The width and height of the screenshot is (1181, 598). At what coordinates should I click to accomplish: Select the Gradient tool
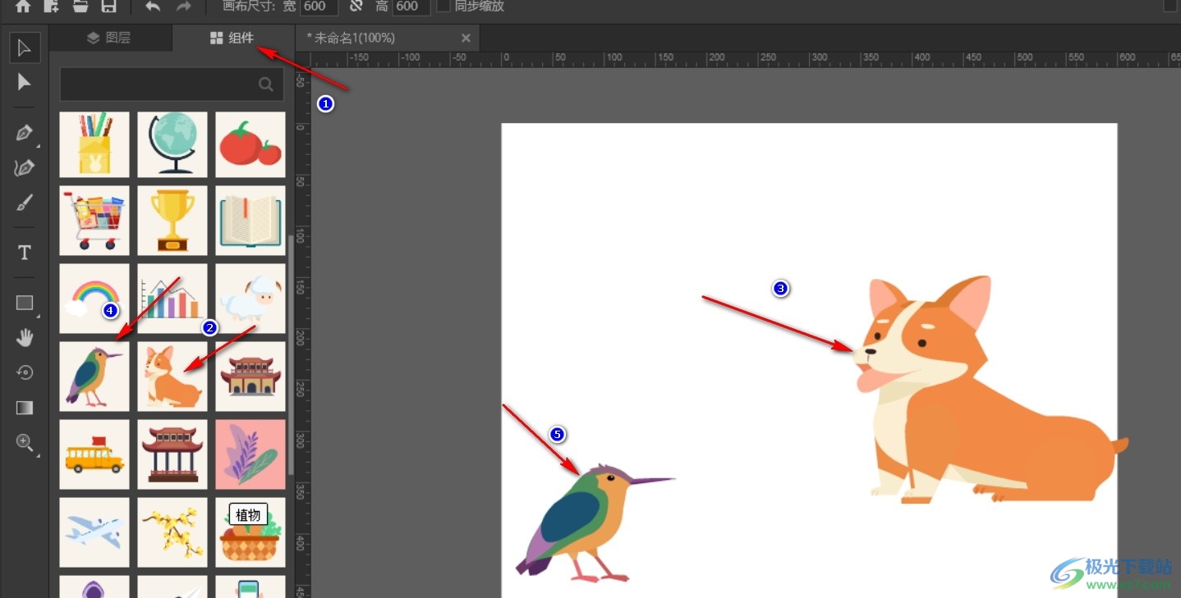(x=25, y=408)
